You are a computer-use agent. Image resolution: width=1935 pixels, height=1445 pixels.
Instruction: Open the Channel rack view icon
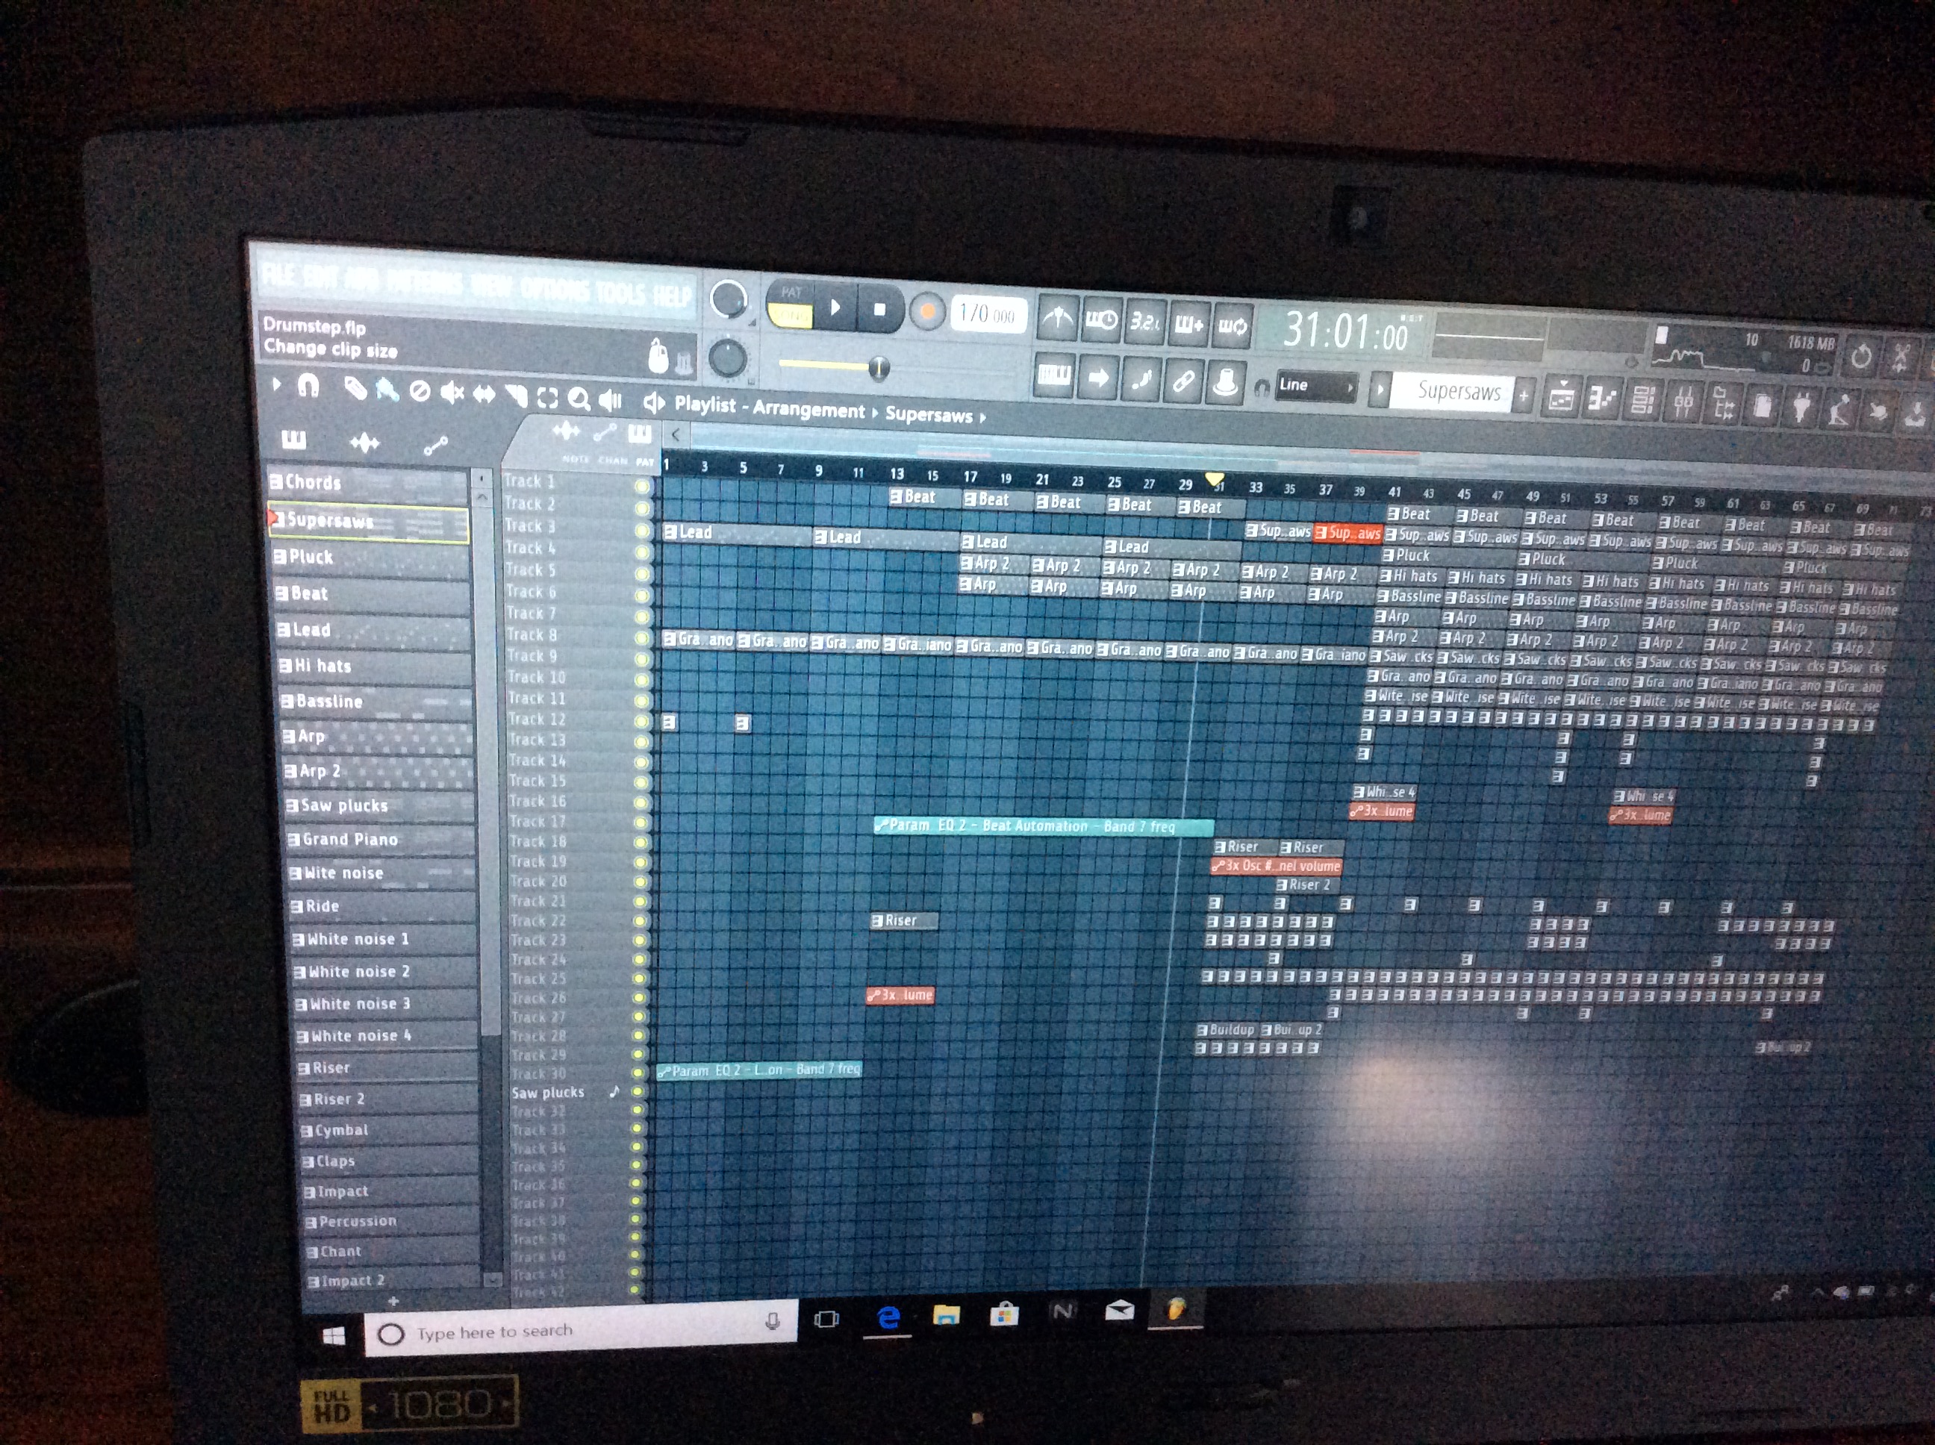click(1643, 402)
